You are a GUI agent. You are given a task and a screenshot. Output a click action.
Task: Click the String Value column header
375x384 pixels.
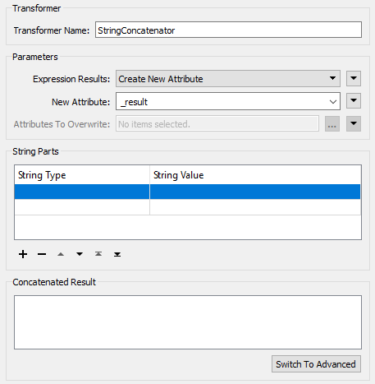click(x=255, y=175)
